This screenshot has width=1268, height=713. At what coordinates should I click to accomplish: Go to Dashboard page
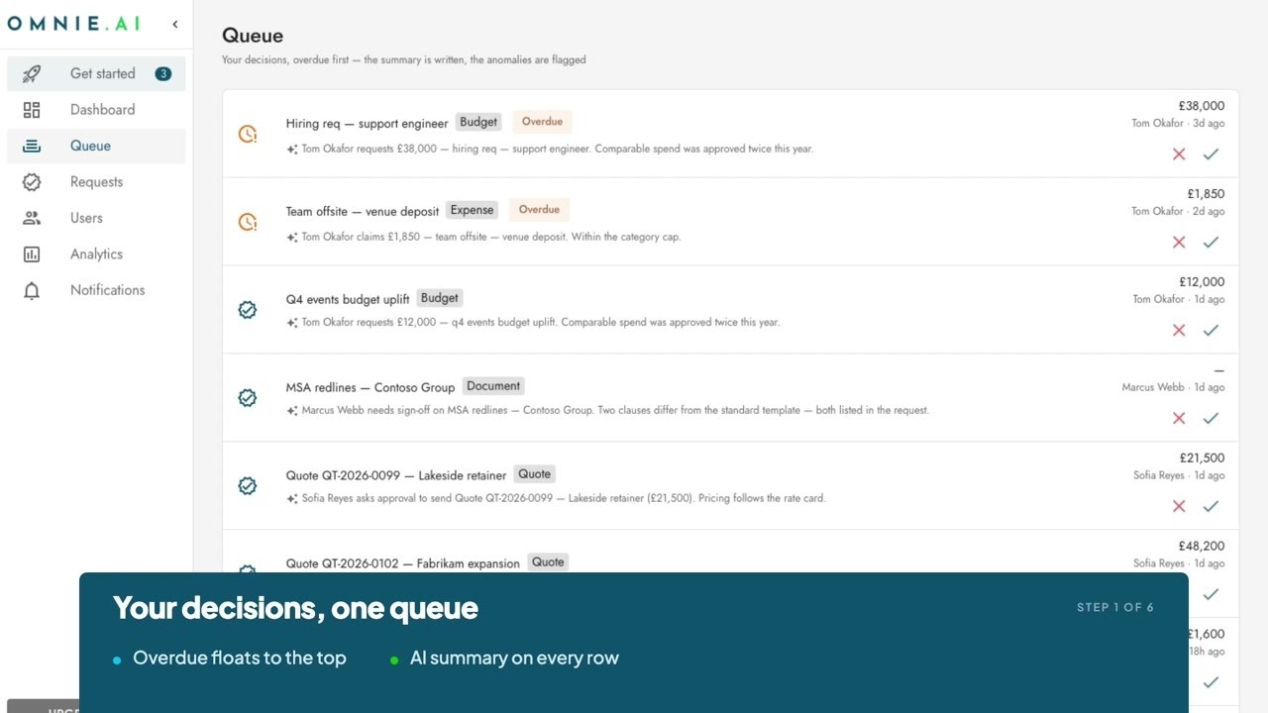tap(96, 110)
